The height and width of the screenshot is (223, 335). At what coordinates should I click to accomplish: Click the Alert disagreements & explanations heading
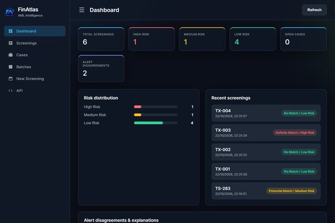click(x=121, y=220)
